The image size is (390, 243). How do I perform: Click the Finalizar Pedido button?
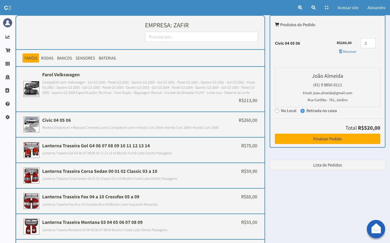328,139
